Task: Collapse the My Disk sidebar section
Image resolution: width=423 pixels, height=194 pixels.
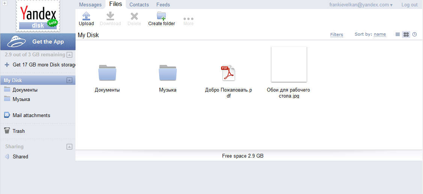Action: click(69, 80)
